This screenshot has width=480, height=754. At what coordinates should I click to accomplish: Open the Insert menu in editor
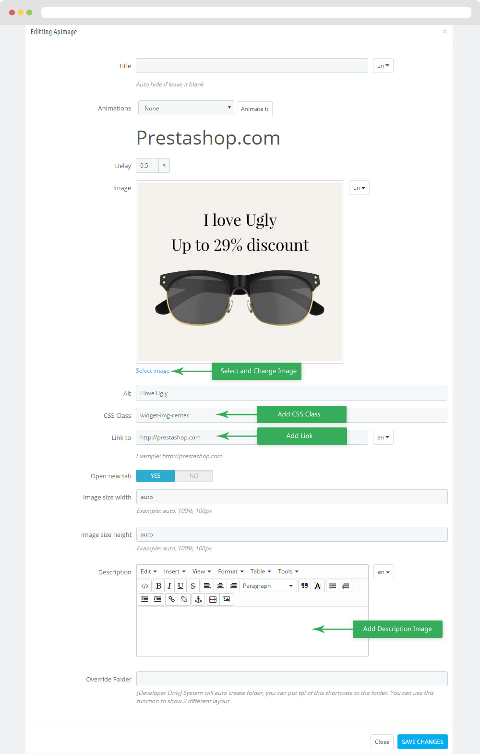[x=174, y=572]
